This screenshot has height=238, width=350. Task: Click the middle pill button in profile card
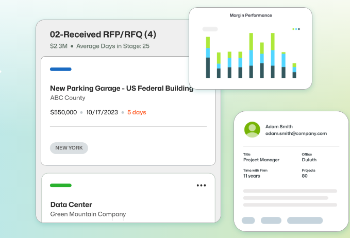pyautogui.click(x=271, y=220)
